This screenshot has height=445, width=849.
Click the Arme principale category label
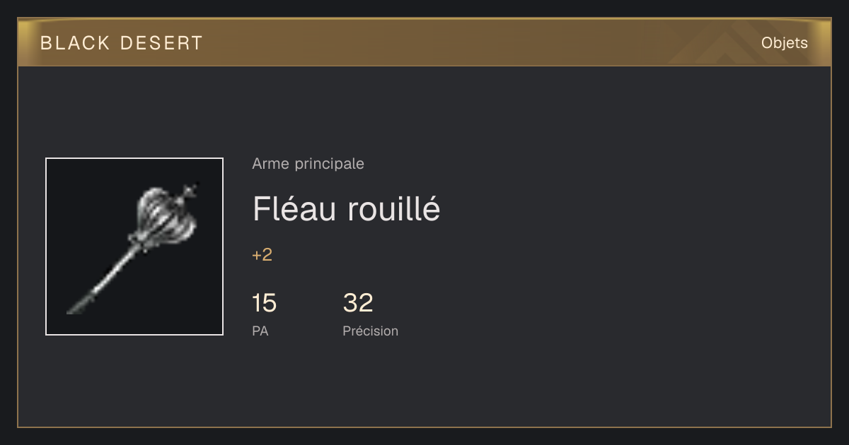tap(308, 164)
